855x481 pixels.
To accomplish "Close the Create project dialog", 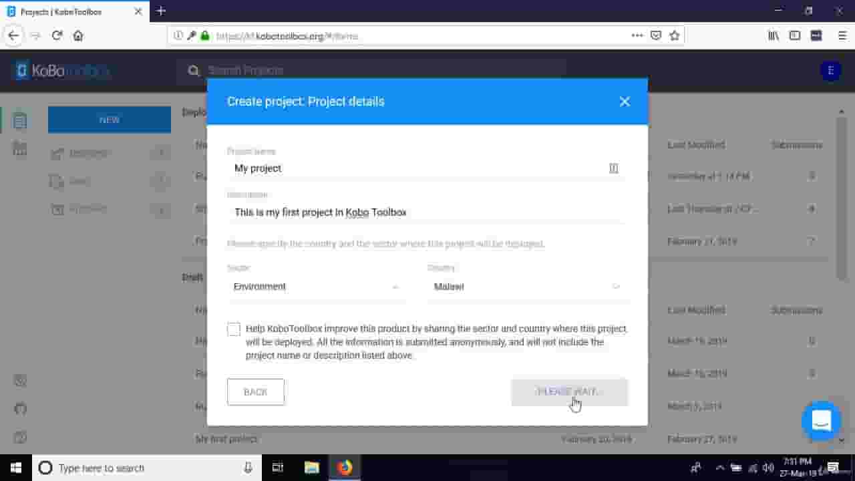I will coord(625,102).
